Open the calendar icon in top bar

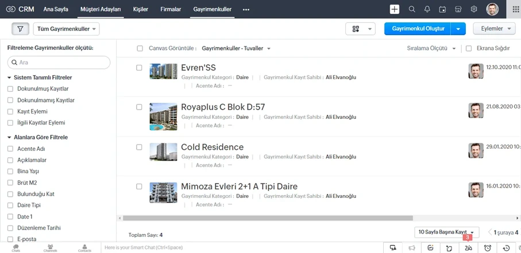tap(442, 9)
